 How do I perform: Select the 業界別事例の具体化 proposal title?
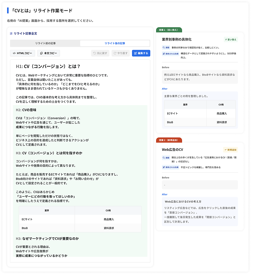pos(177,40)
